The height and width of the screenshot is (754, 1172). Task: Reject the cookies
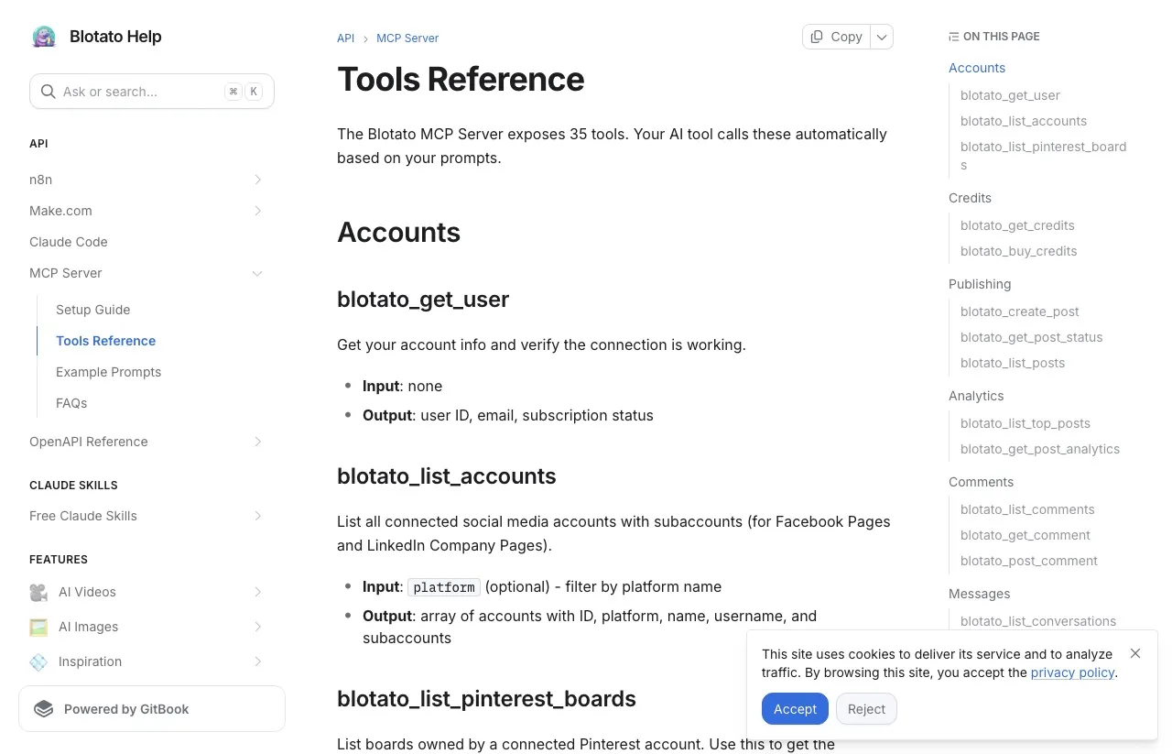866,709
